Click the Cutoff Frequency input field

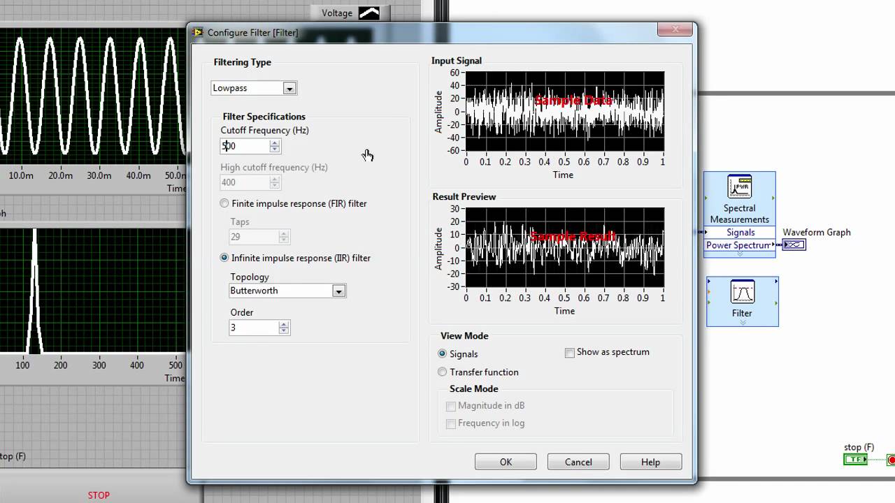(x=245, y=146)
